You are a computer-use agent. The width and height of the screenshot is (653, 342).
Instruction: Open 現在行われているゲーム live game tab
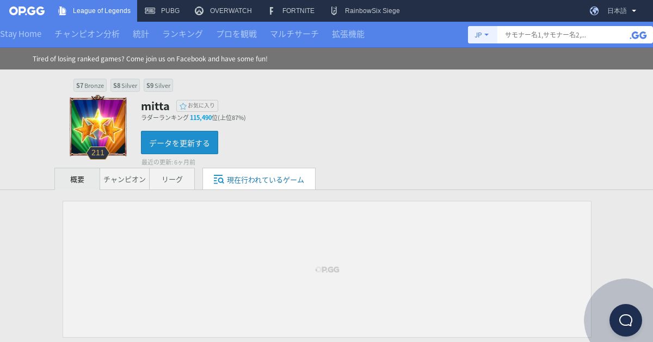259,179
